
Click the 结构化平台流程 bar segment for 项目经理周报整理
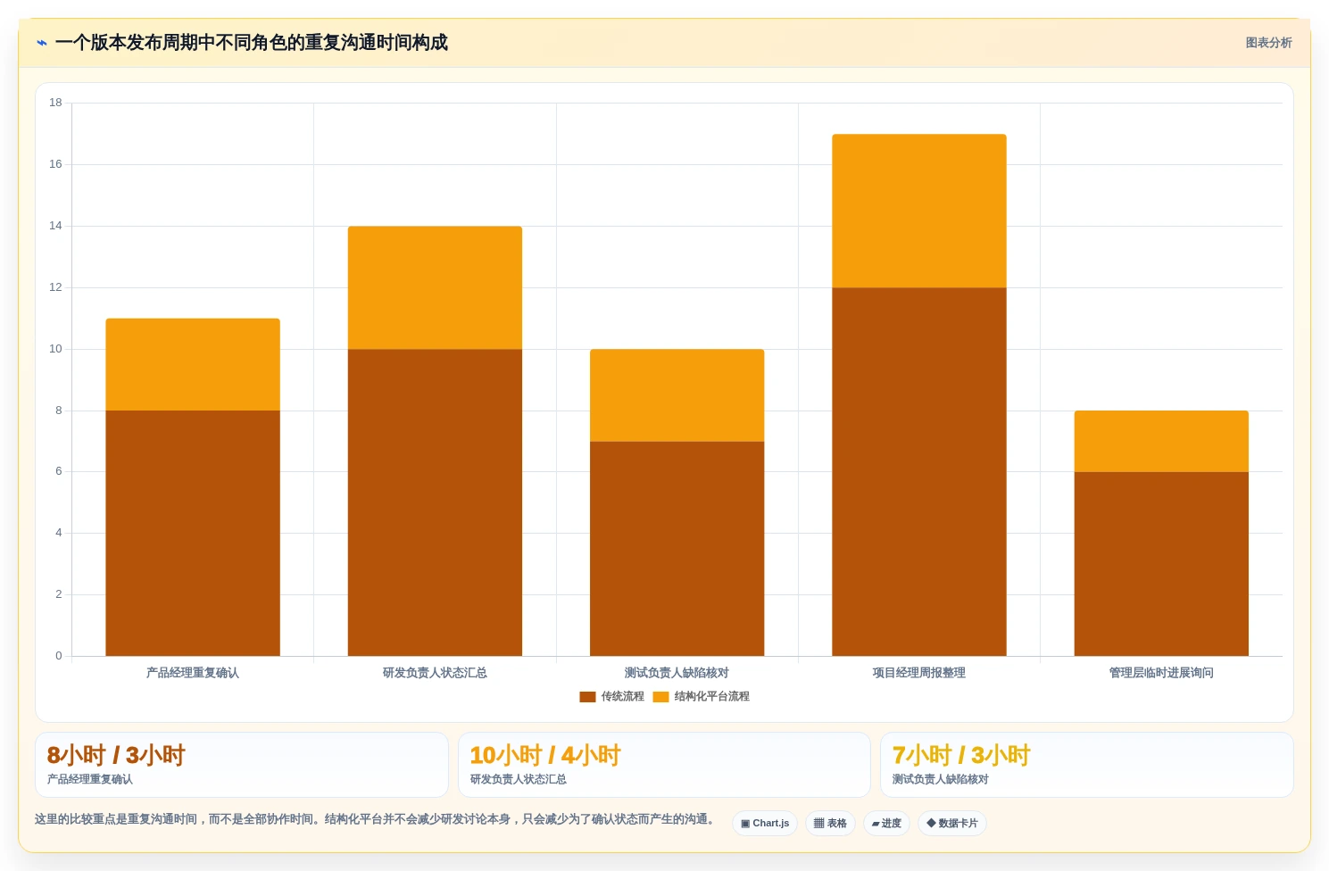(x=919, y=211)
